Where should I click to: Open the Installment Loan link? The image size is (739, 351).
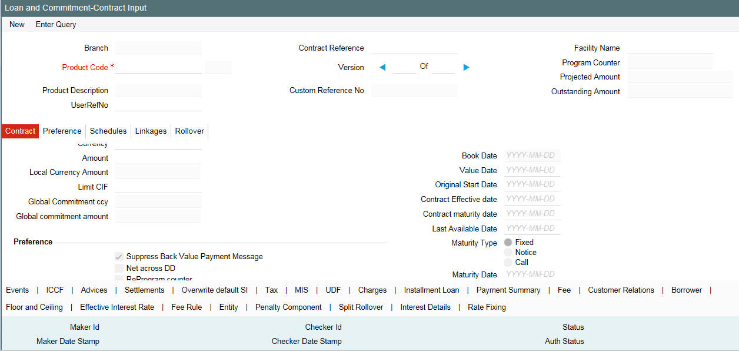point(431,290)
